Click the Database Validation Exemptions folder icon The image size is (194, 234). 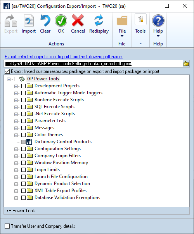(30, 198)
